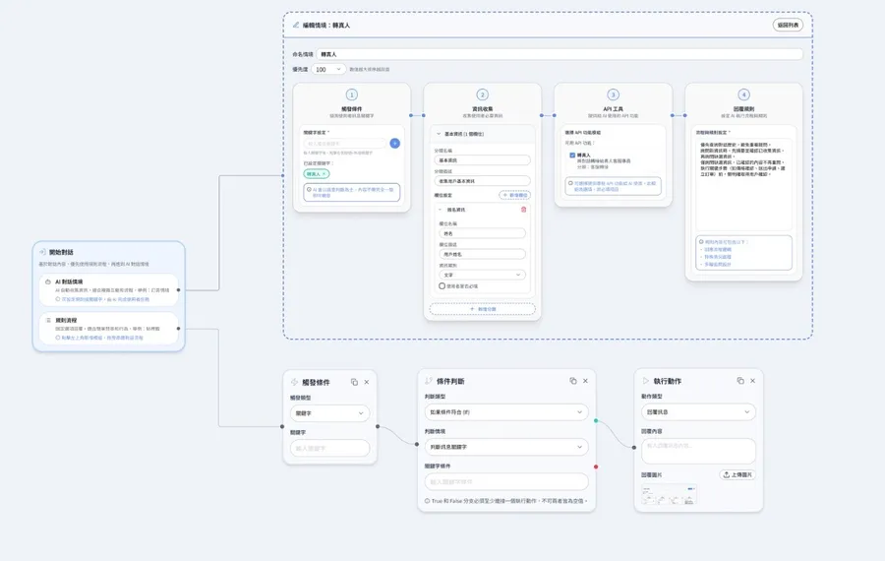Click the 返回列表 button
The height and width of the screenshot is (561, 885).
pos(788,25)
